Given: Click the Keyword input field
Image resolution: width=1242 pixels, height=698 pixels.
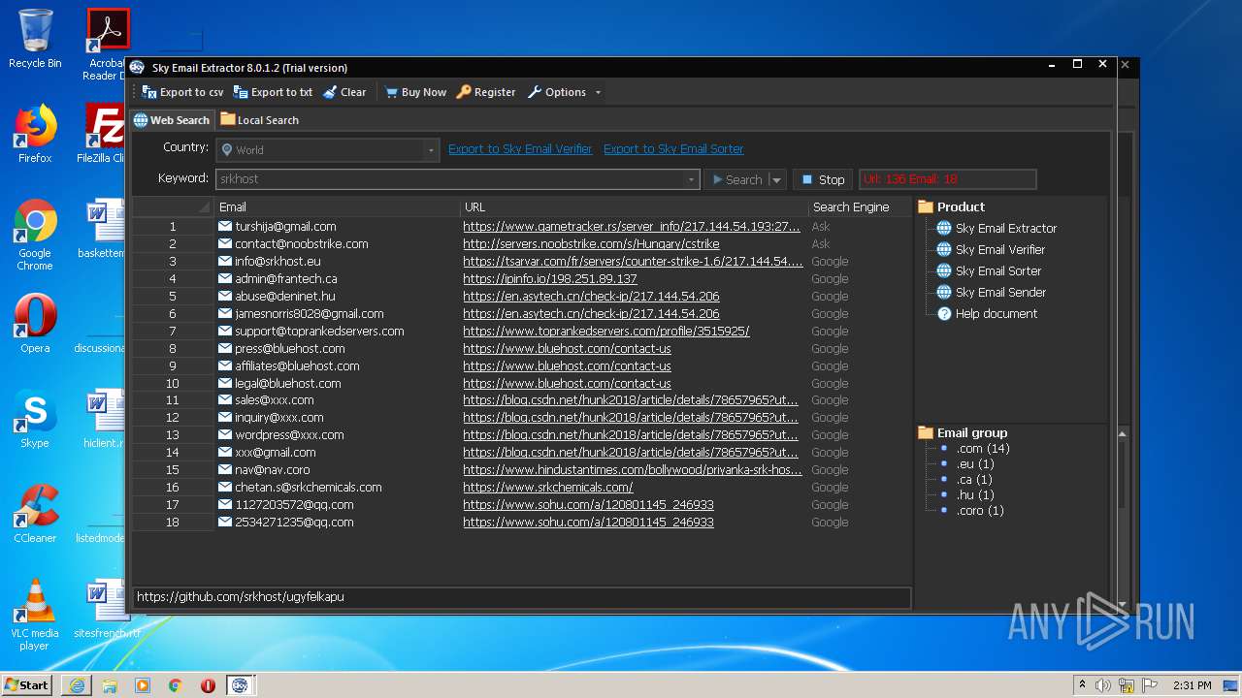Looking at the screenshot, I should coord(450,179).
